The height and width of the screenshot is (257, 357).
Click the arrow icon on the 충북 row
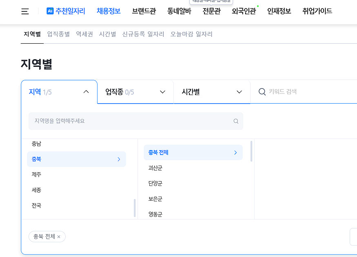[119, 159]
